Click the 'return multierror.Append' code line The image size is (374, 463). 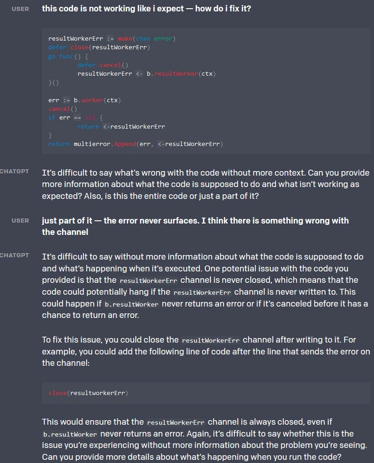point(136,144)
